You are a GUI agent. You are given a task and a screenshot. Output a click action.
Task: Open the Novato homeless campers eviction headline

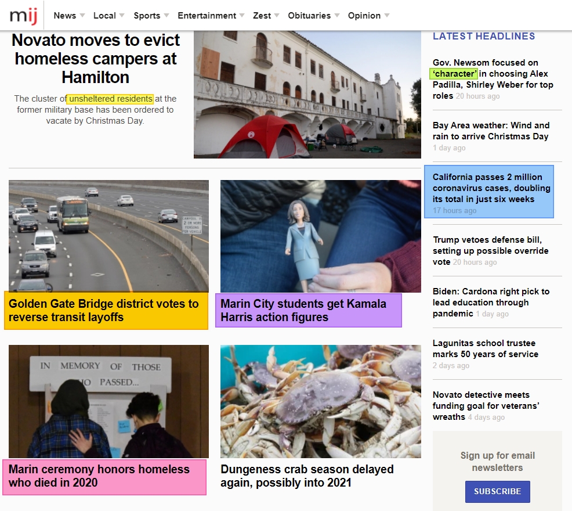coord(96,59)
